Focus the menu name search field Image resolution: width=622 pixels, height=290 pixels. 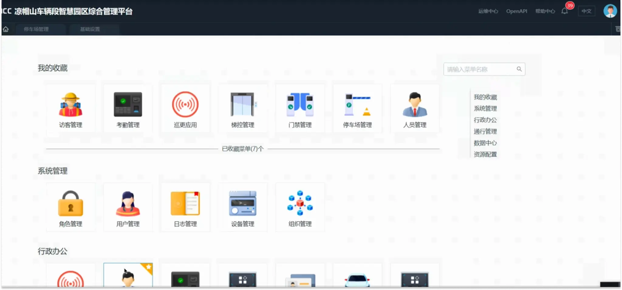pyautogui.click(x=484, y=69)
